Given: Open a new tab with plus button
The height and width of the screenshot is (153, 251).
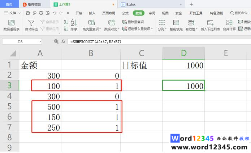Looking at the screenshot, I should pyautogui.click(x=191, y=4).
